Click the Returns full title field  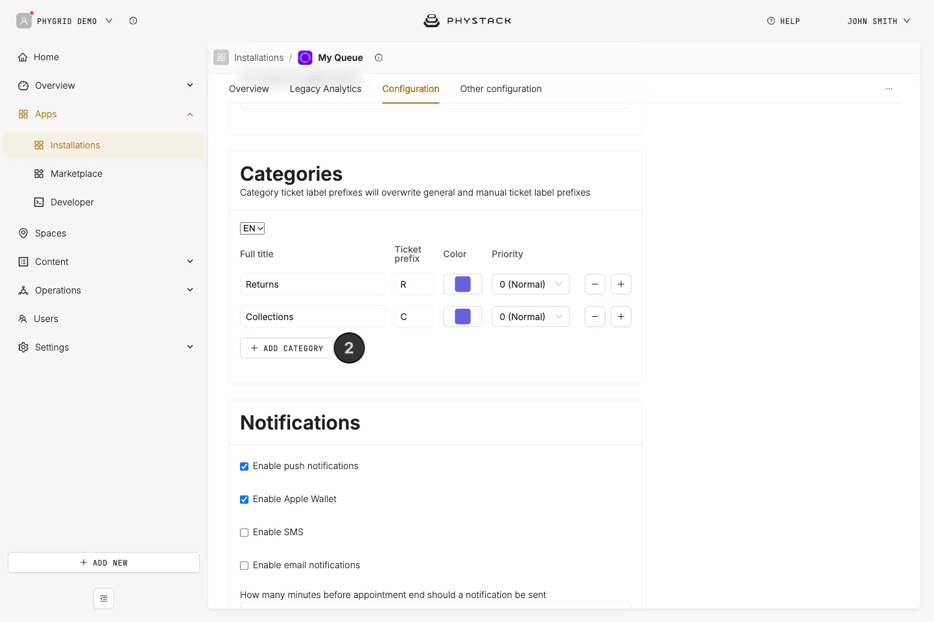313,284
